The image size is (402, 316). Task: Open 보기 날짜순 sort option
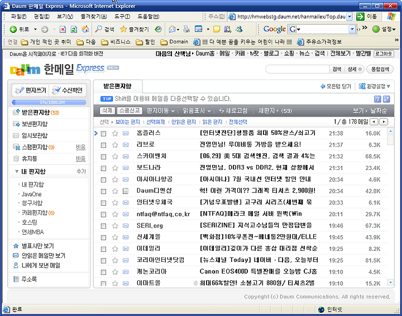[370, 111]
